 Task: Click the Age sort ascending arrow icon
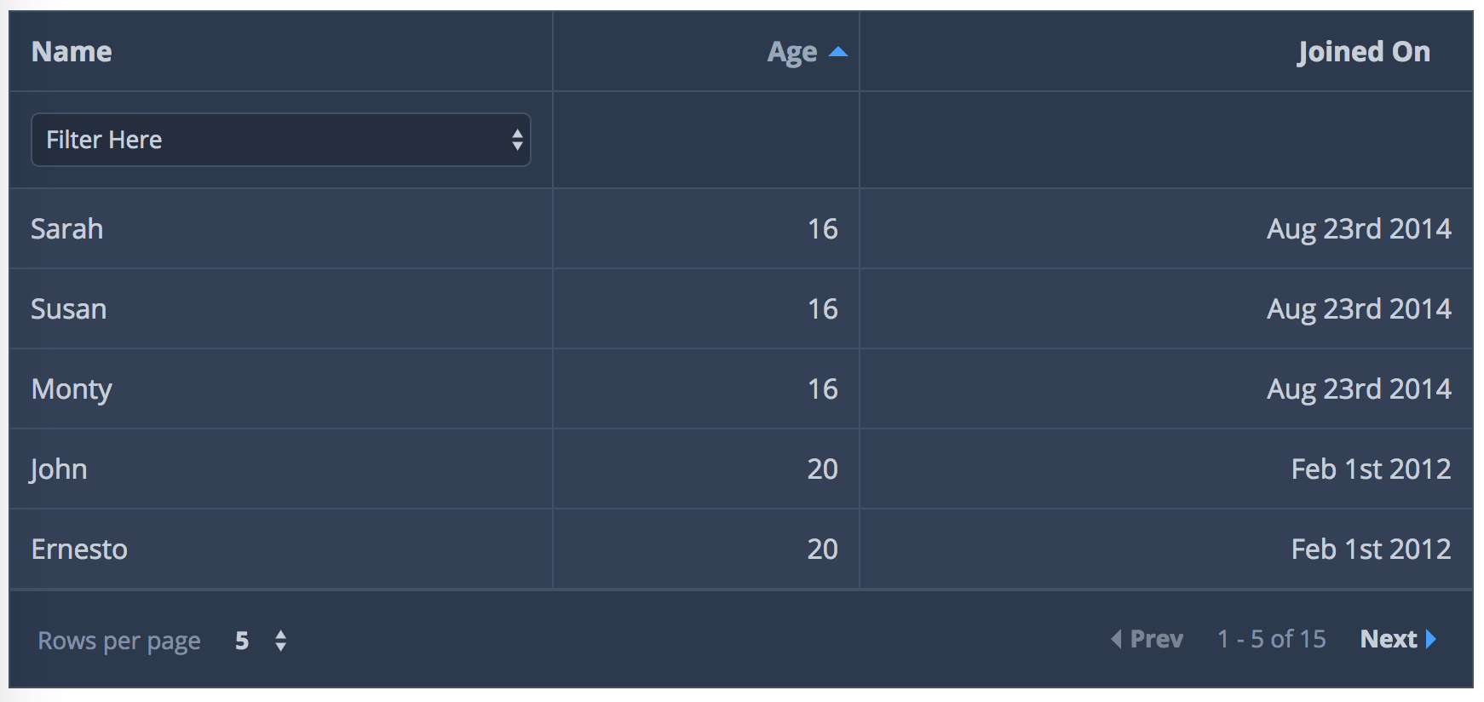(838, 53)
